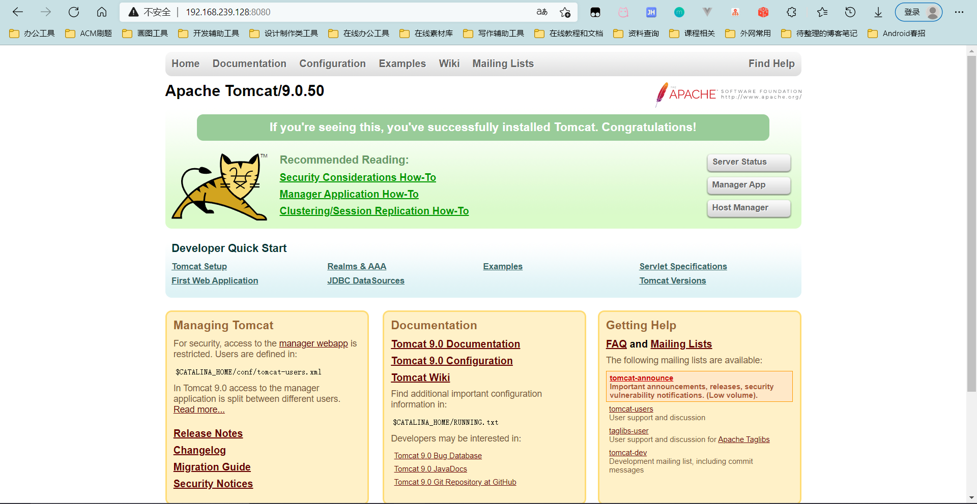Viewport: 977px width, 504px height.
Task: Add this page to favorites
Action: (565, 12)
